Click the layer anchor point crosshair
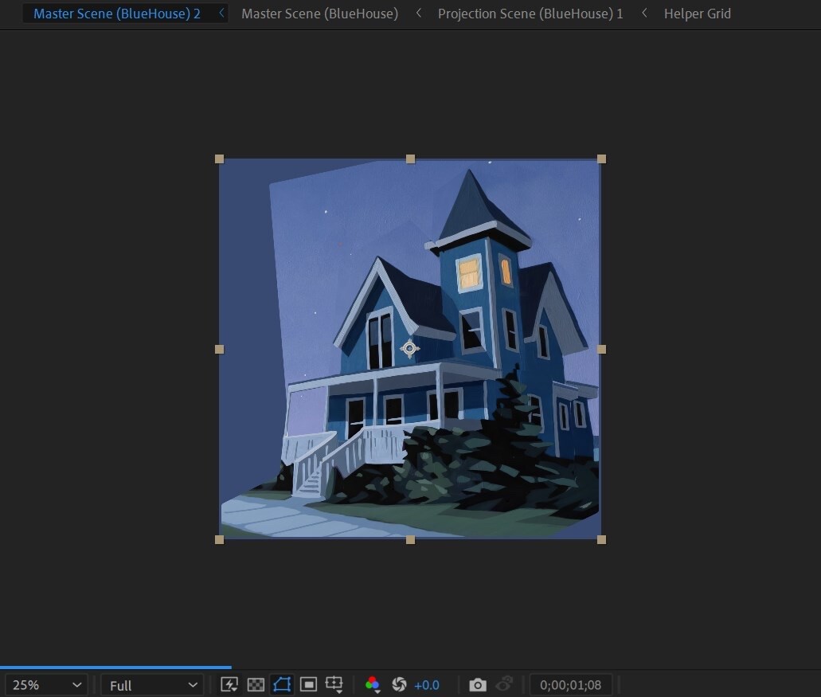The width and height of the screenshot is (821, 697). [x=409, y=348]
